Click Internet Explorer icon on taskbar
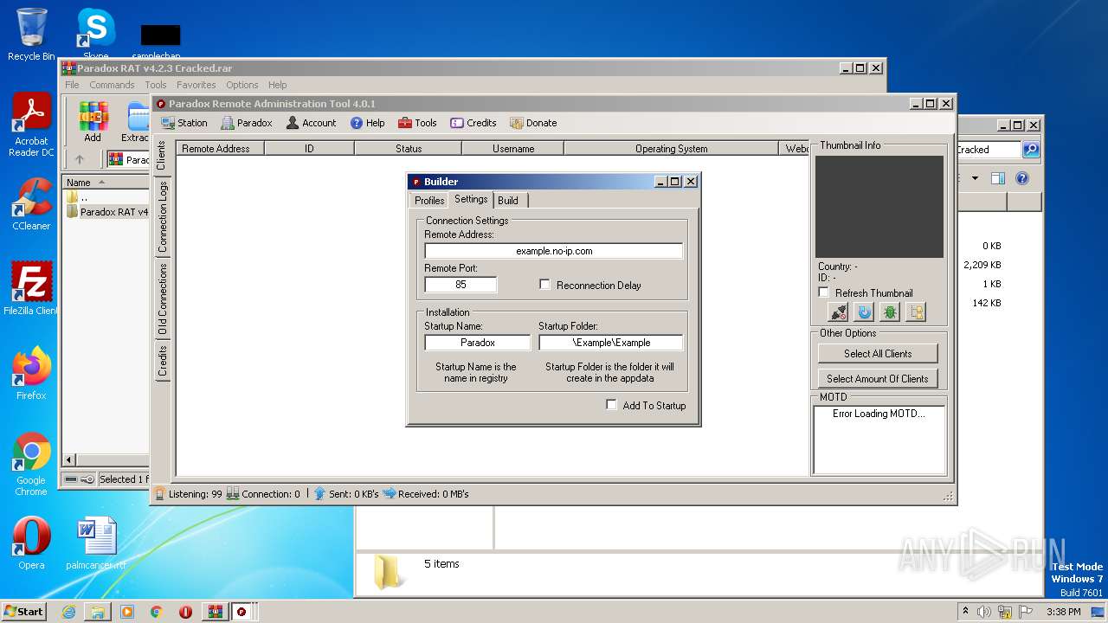Image resolution: width=1108 pixels, height=623 pixels. (x=68, y=612)
